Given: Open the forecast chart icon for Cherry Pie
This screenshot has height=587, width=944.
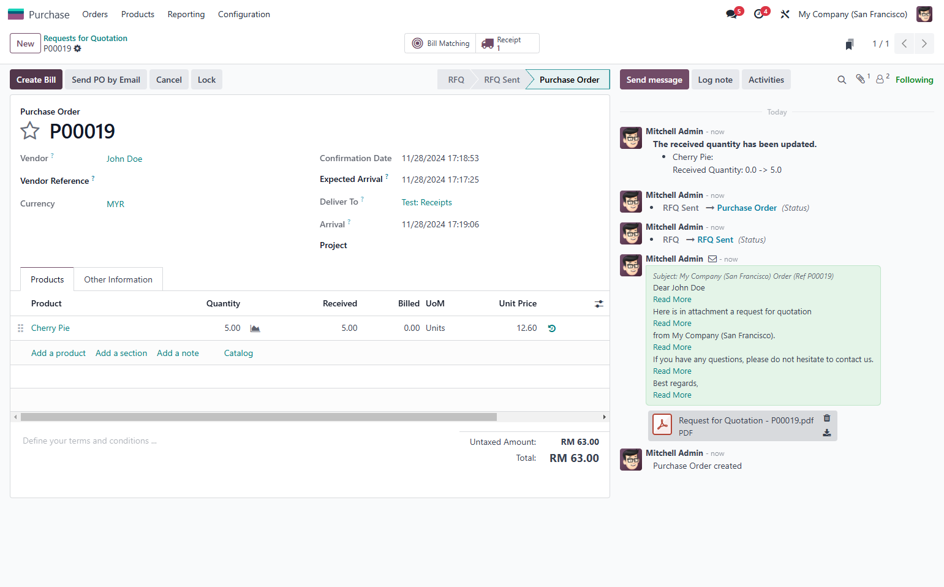Looking at the screenshot, I should pos(255,328).
